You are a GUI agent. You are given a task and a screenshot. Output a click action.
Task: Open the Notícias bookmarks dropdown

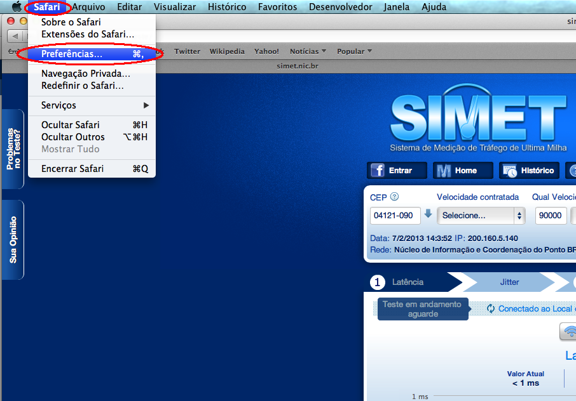click(x=308, y=51)
